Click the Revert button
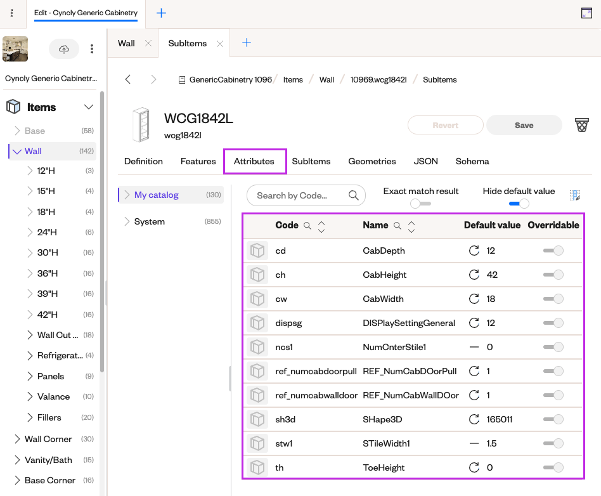 tap(446, 125)
